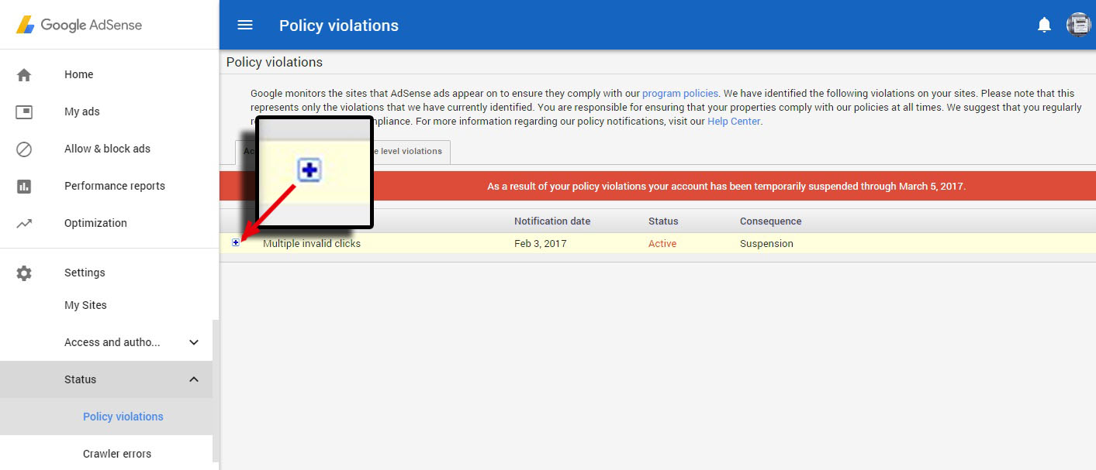
Task: Open the program policies link
Action: (x=680, y=93)
